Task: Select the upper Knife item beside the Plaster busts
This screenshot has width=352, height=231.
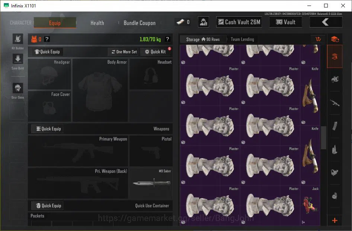Action: [x=310, y=96]
